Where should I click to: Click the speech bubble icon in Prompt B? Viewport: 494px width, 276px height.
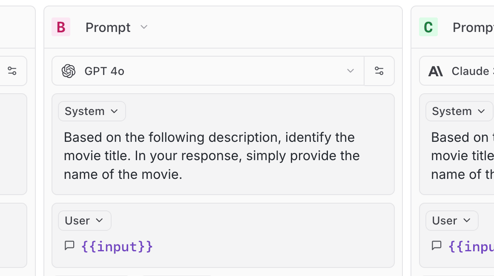(x=69, y=246)
